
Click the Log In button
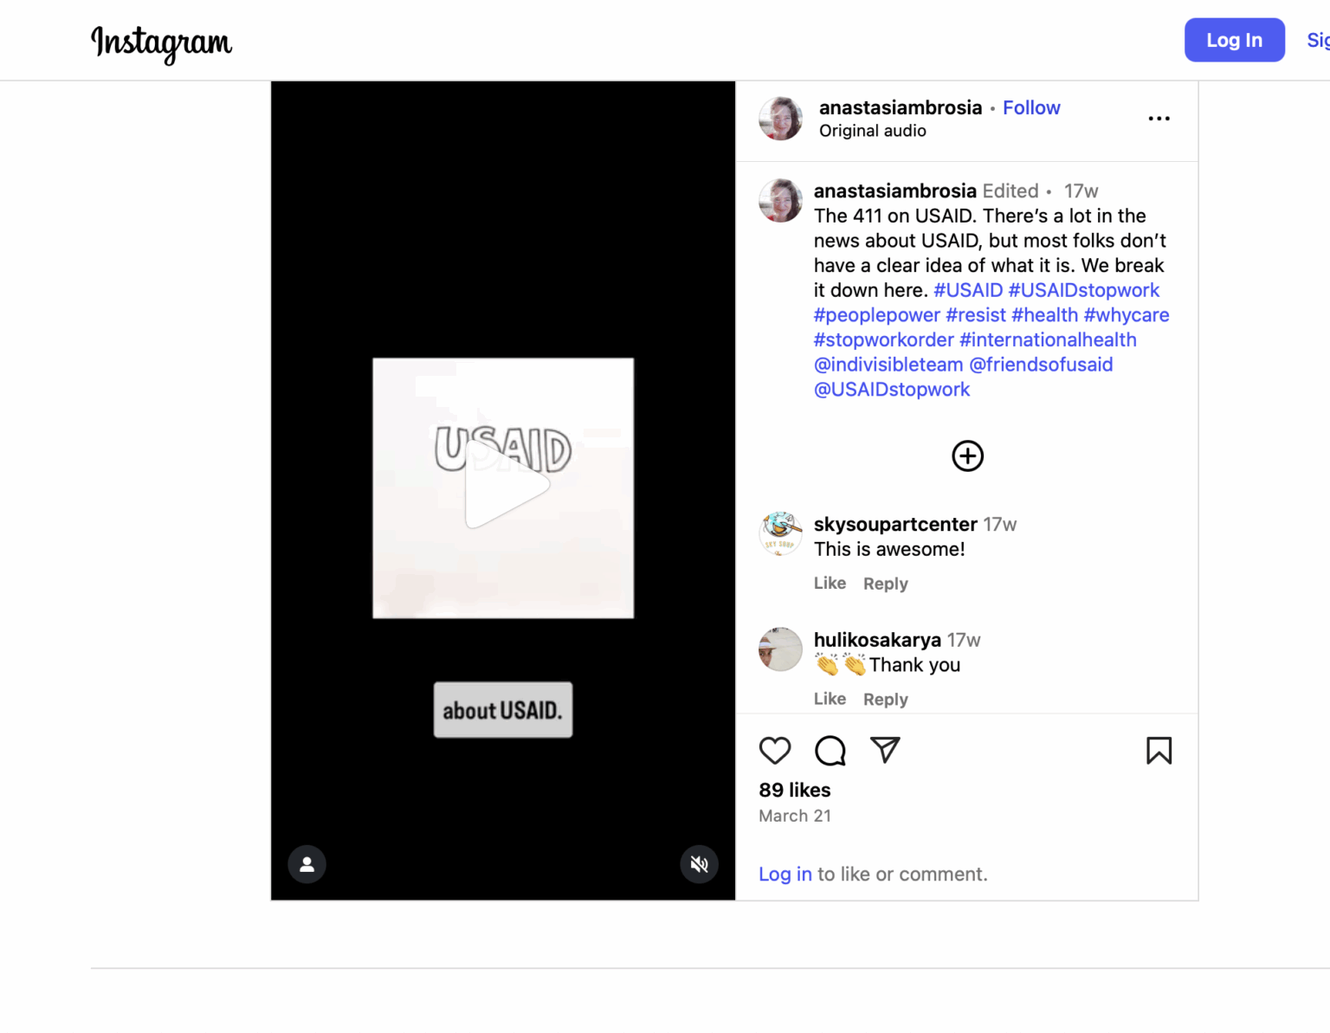tap(1234, 40)
